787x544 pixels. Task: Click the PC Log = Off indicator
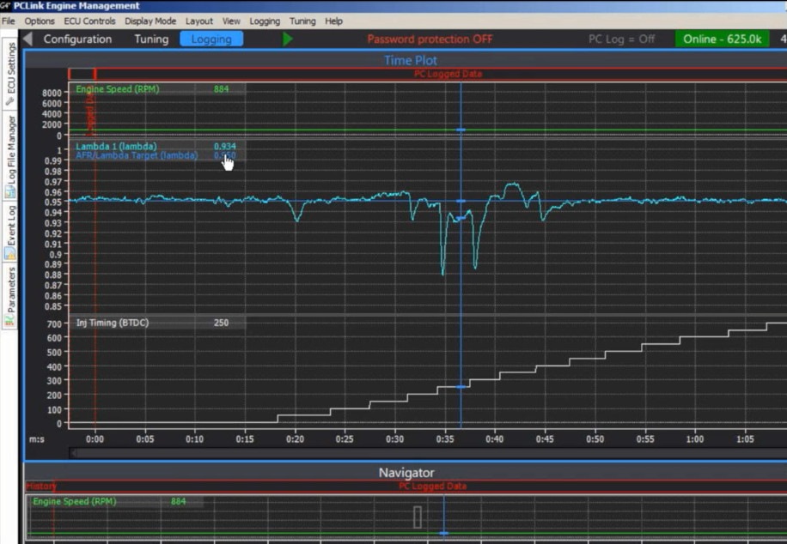621,39
